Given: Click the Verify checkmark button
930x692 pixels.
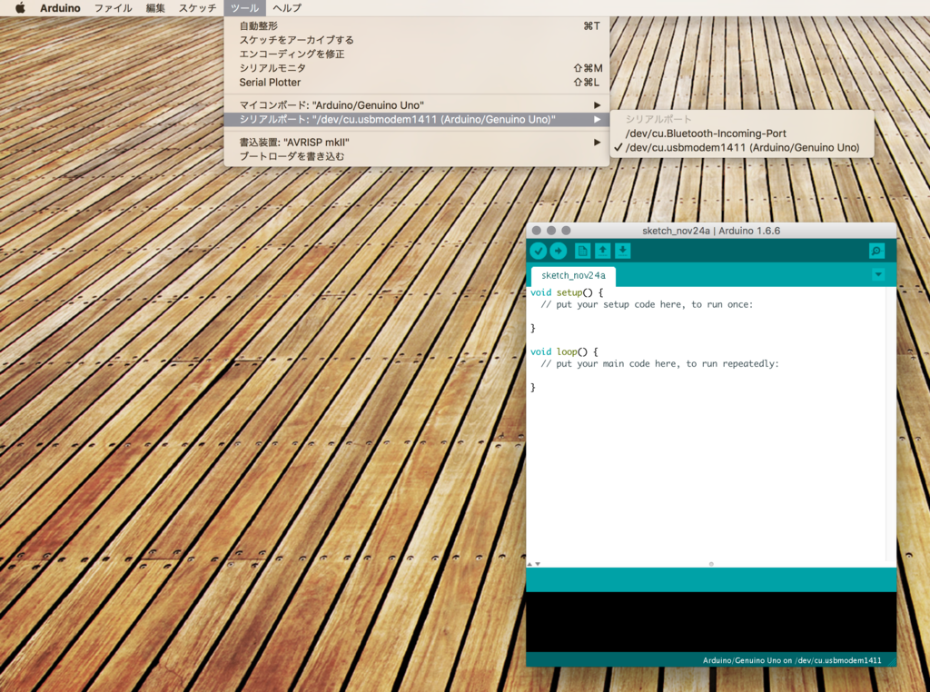Looking at the screenshot, I should coord(538,251).
